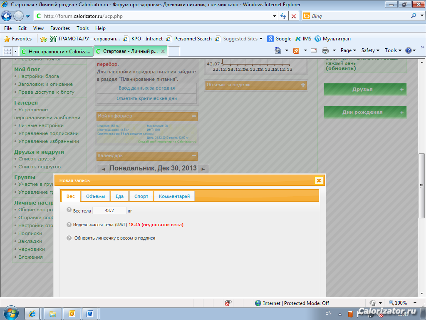Expand the Друзья panel

pyautogui.click(x=401, y=89)
